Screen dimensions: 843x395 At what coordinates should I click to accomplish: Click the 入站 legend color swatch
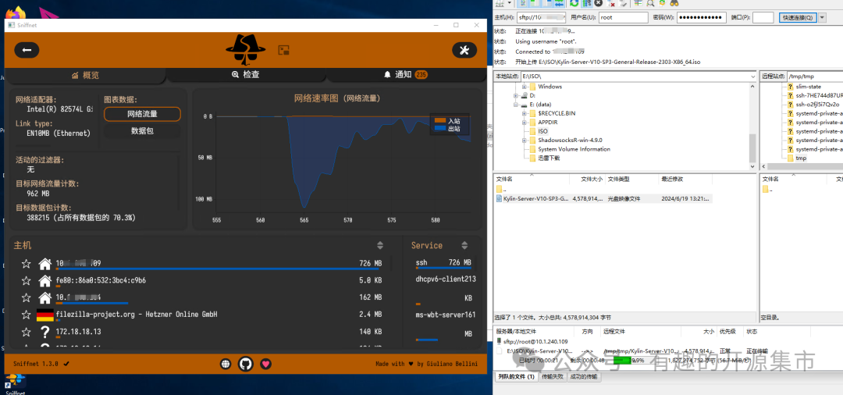pyautogui.click(x=439, y=121)
